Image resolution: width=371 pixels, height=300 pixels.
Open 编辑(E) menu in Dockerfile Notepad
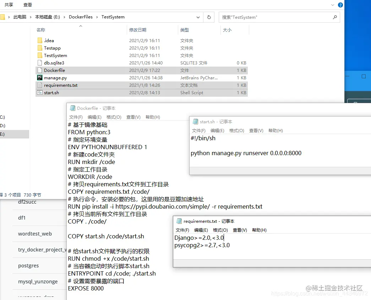[94, 117]
